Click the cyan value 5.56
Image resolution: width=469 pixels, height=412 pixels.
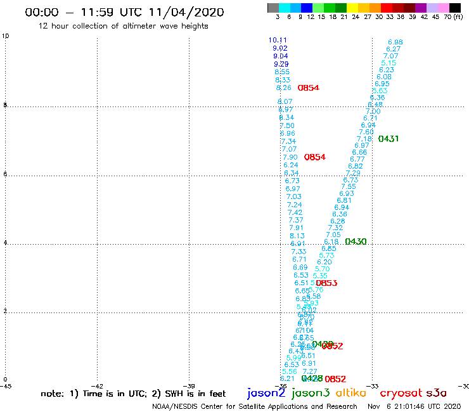click(290, 371)
